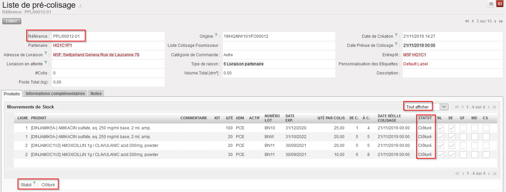Click help question mark beside page title

pyautogui.click(x=80, y=6)
